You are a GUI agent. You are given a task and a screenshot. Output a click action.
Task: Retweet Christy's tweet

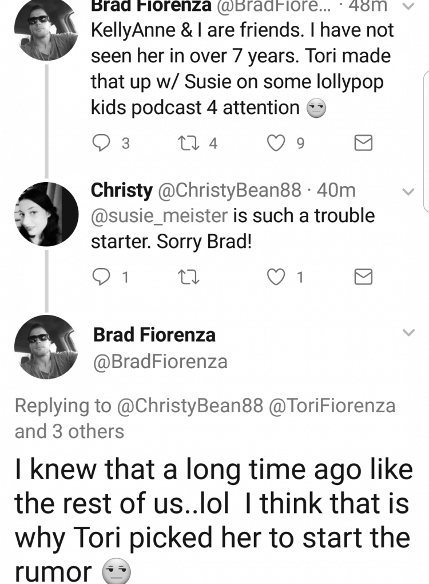[189, 278]
